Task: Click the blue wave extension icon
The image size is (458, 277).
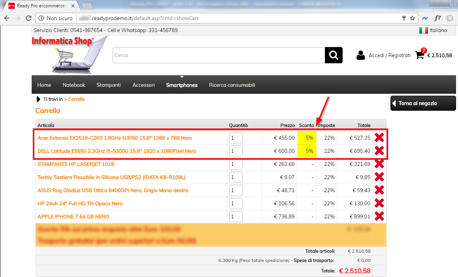Action: tap(425, 18)
